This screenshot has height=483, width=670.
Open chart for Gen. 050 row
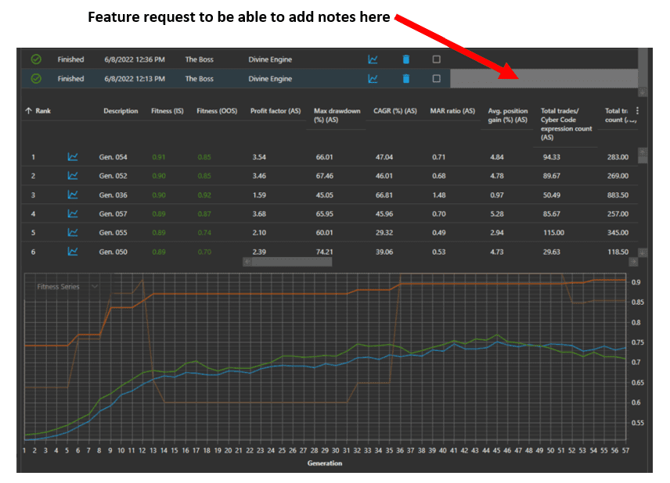click(73, 251)
